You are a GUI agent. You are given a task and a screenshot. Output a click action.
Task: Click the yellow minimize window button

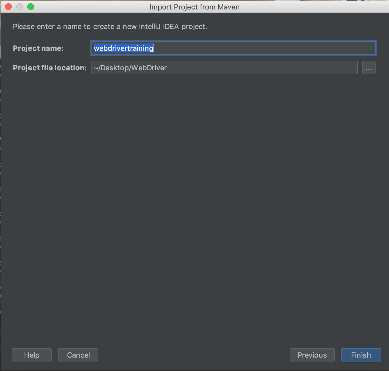(20, 7)
